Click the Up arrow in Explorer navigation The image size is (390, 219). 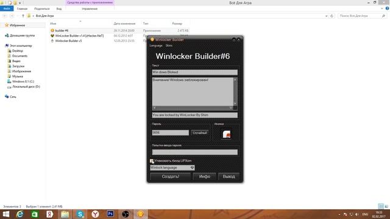click(x=23, y=16)
